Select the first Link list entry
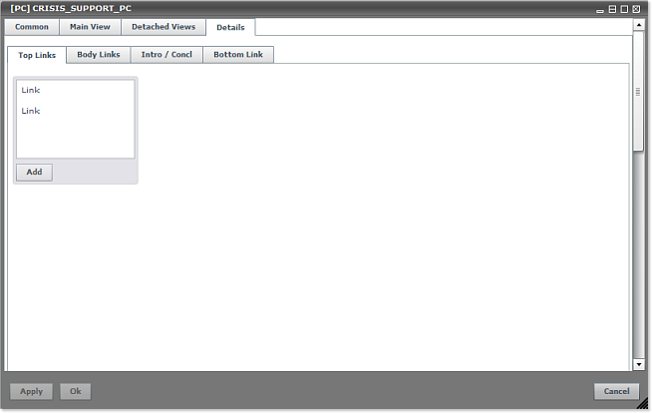Image resolution: width=652 pixels, height=413 pixels. 31,91
